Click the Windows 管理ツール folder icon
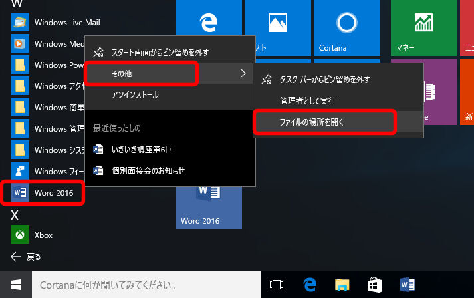Viewport: 474px width, 298px height. (20, 128)
